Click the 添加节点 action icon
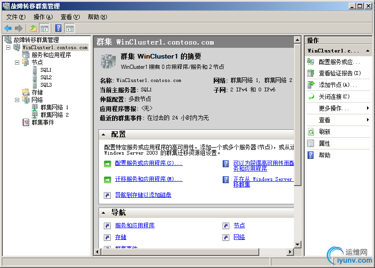 311,85
